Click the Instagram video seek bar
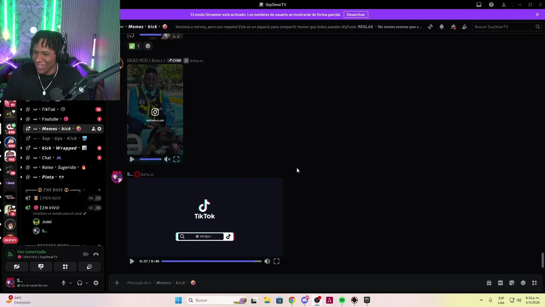The width and height of the screenshot is (545, 307). (x=150, y=159)
